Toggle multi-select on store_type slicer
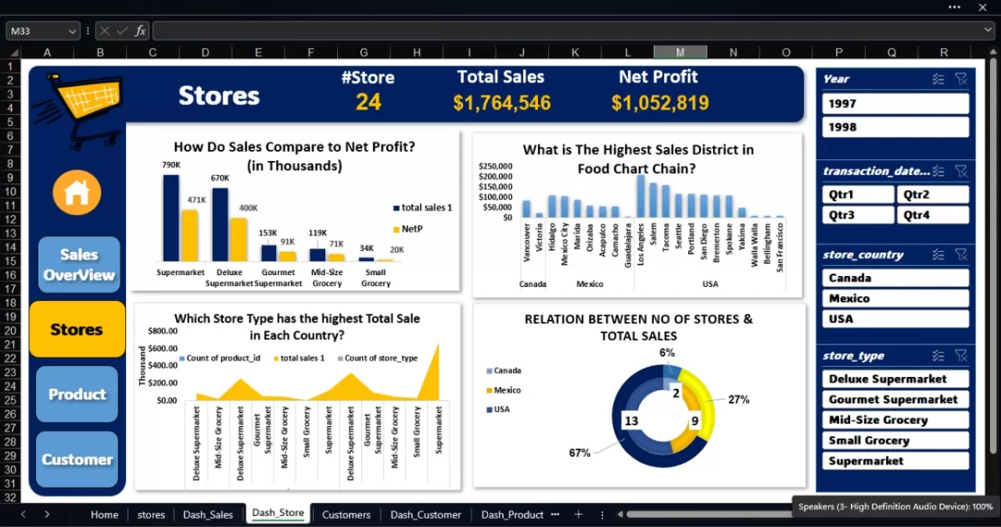 (x=938, y=356)
